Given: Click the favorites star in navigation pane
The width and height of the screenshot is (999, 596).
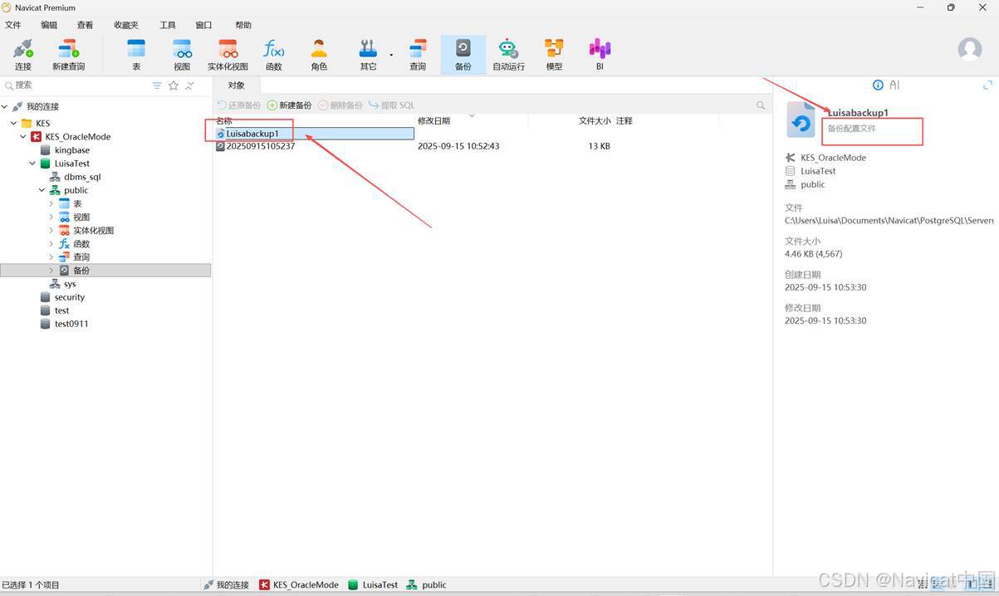Looking at the screenshot, I should 174,85.
